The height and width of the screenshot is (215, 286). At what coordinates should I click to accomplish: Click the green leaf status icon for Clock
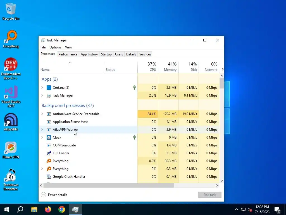tap(134, 137)
